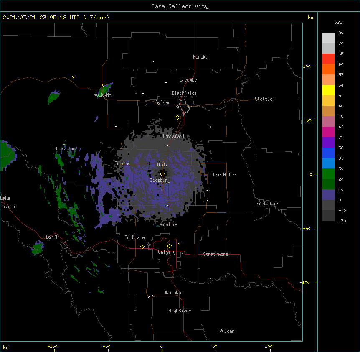Click the white caret marker west of Lacombe
This screenshot has width=360, height=352.
166,83
